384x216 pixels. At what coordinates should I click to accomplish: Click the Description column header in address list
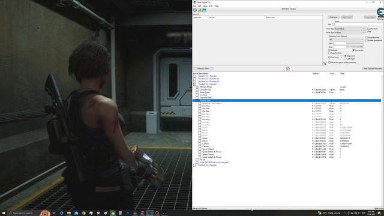tap(203, 73)
